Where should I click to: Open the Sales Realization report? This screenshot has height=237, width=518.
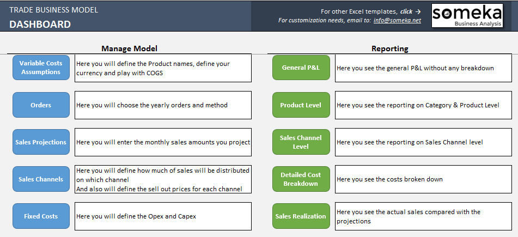[301, 216]
